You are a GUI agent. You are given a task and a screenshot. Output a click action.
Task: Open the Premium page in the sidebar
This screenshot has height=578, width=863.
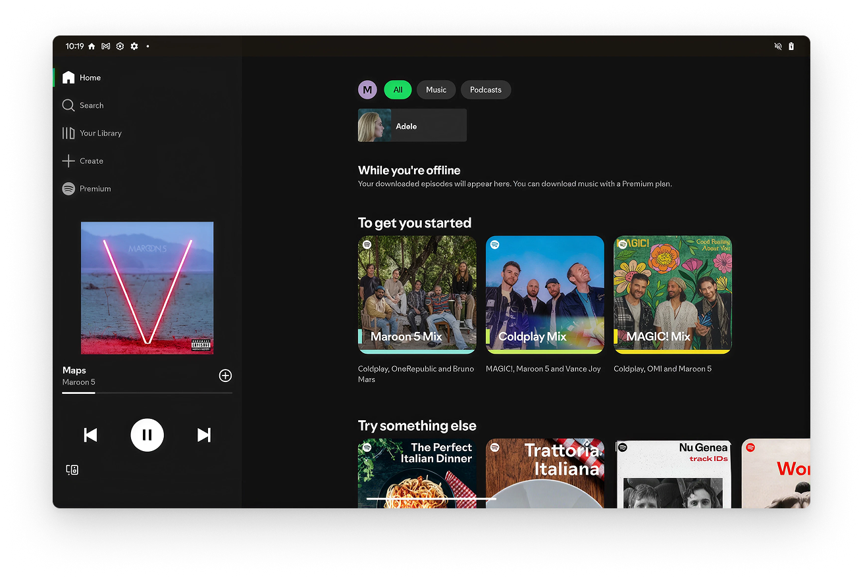[x=86, y=189]
